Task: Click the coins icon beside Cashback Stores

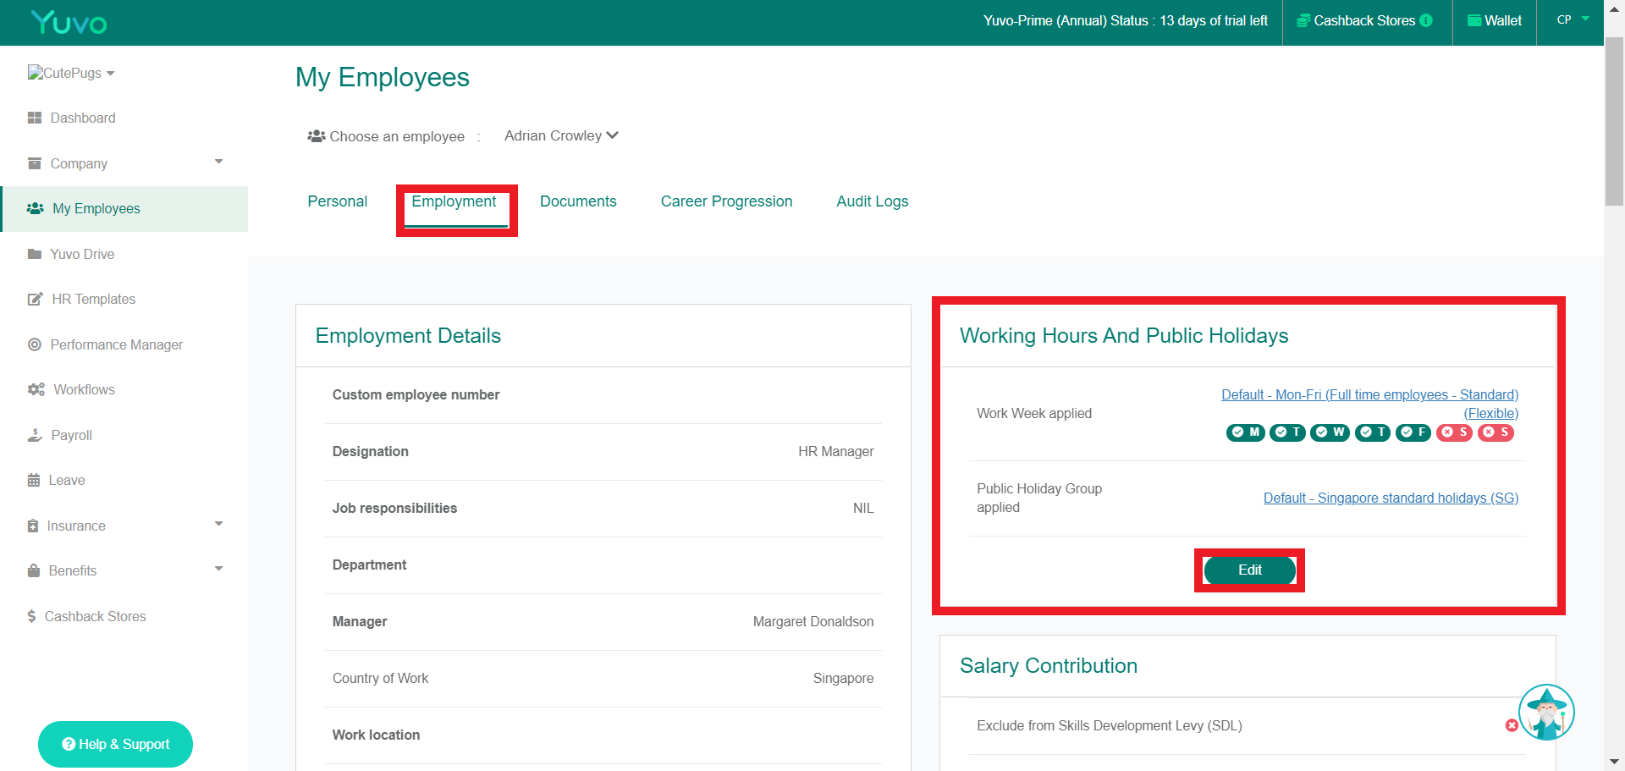Action: (1304, 20)
